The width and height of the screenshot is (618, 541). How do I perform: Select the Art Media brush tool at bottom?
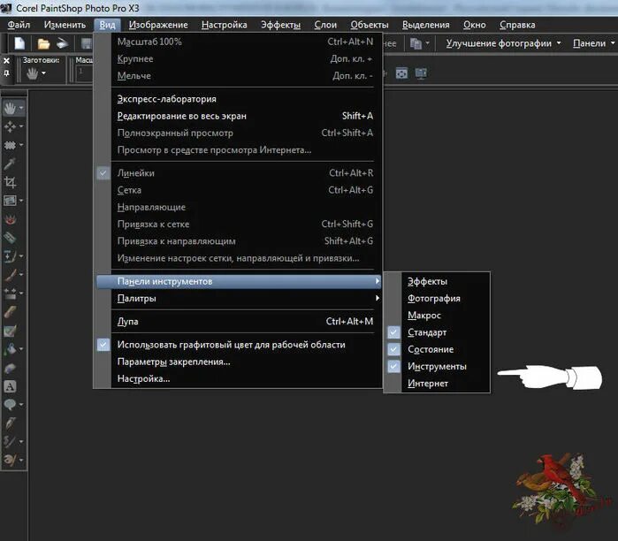(x=10, y=460)
